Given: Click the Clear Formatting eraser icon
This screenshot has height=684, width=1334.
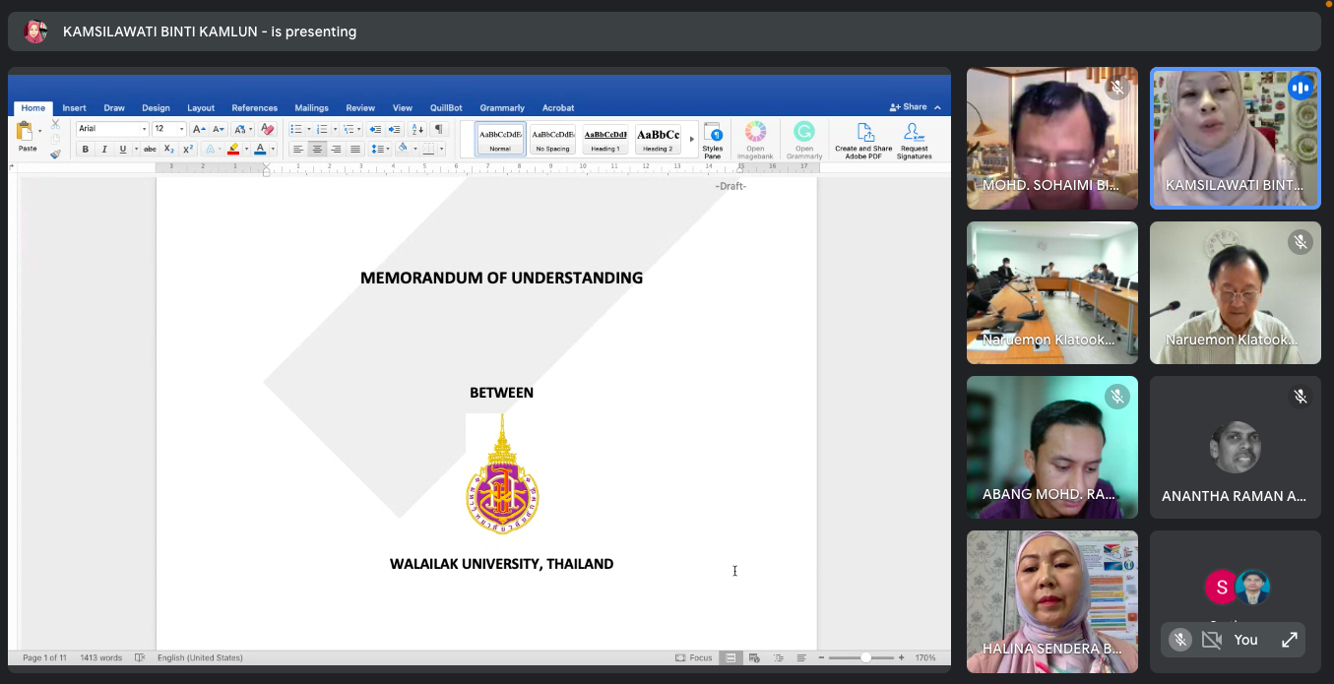Looking at the screenshot, I should [x=267, y=129].
